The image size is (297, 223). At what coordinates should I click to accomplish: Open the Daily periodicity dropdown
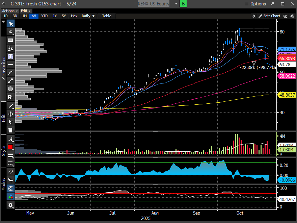[88, 16]
